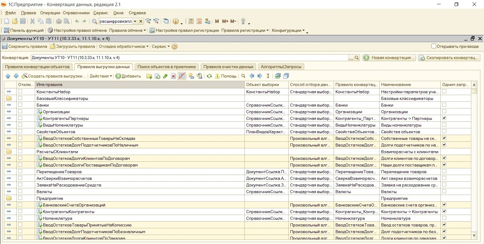The image size is (484, 244).
Task: Click the M+ memory button
Action: click(225, 21)
